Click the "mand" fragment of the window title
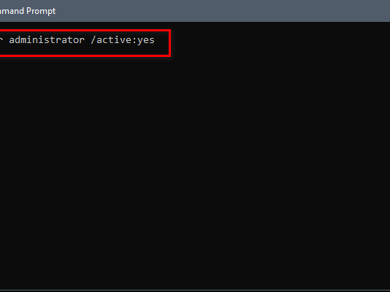 12,11
